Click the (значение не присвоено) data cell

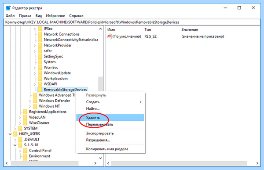pyautogui.click(x=203, y=36)
